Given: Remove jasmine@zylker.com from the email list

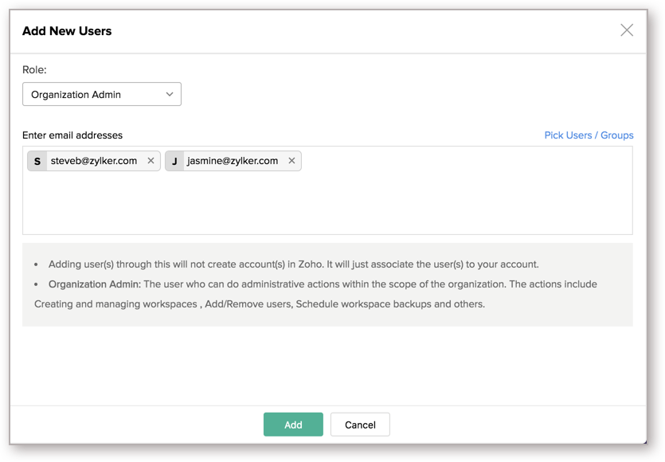Looking at the screenshot, I should 291,161.
